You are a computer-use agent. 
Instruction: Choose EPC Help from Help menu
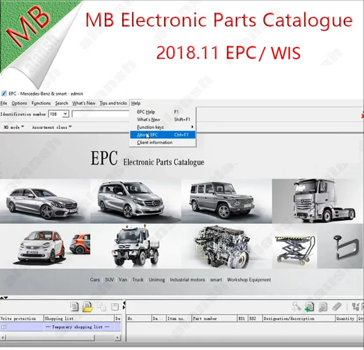click(x=163, y=112)
